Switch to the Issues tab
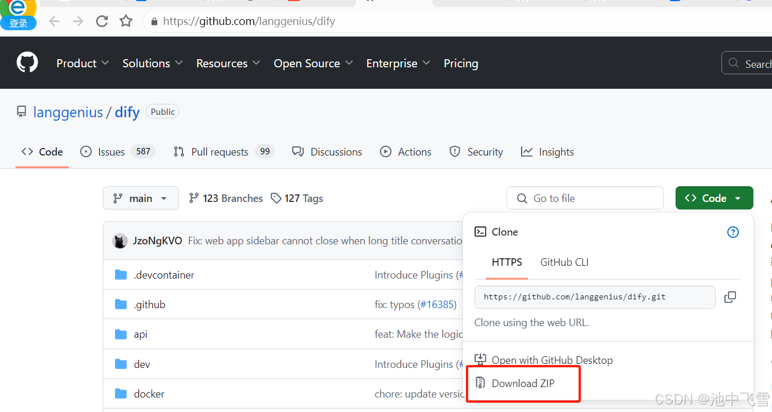 point(117,151)
